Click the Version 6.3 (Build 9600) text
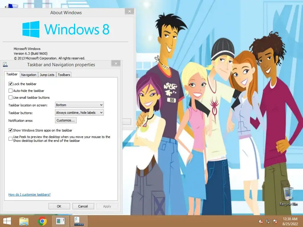Screen dimensions: 303x227 [30, 53]
